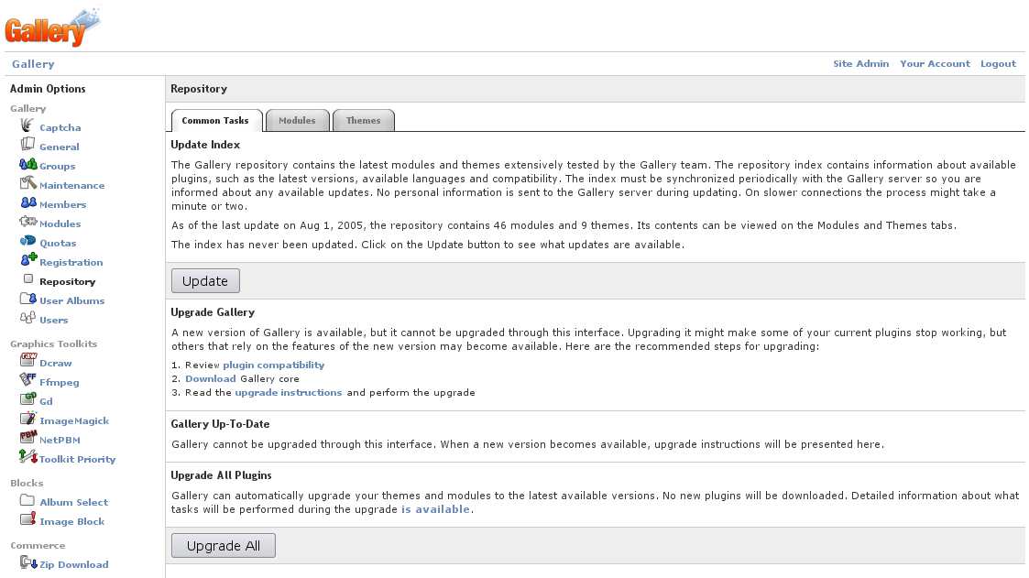Click the Zip Download icon
Viewport: 1029px width, 578px height.
click(28, 562)
